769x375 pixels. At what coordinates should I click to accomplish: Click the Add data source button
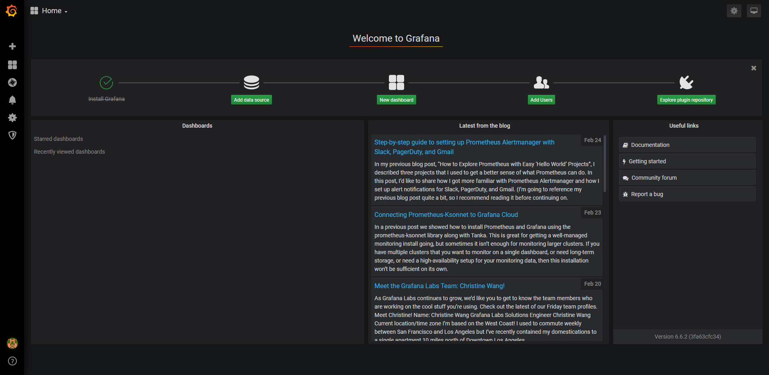coord(252,100)
